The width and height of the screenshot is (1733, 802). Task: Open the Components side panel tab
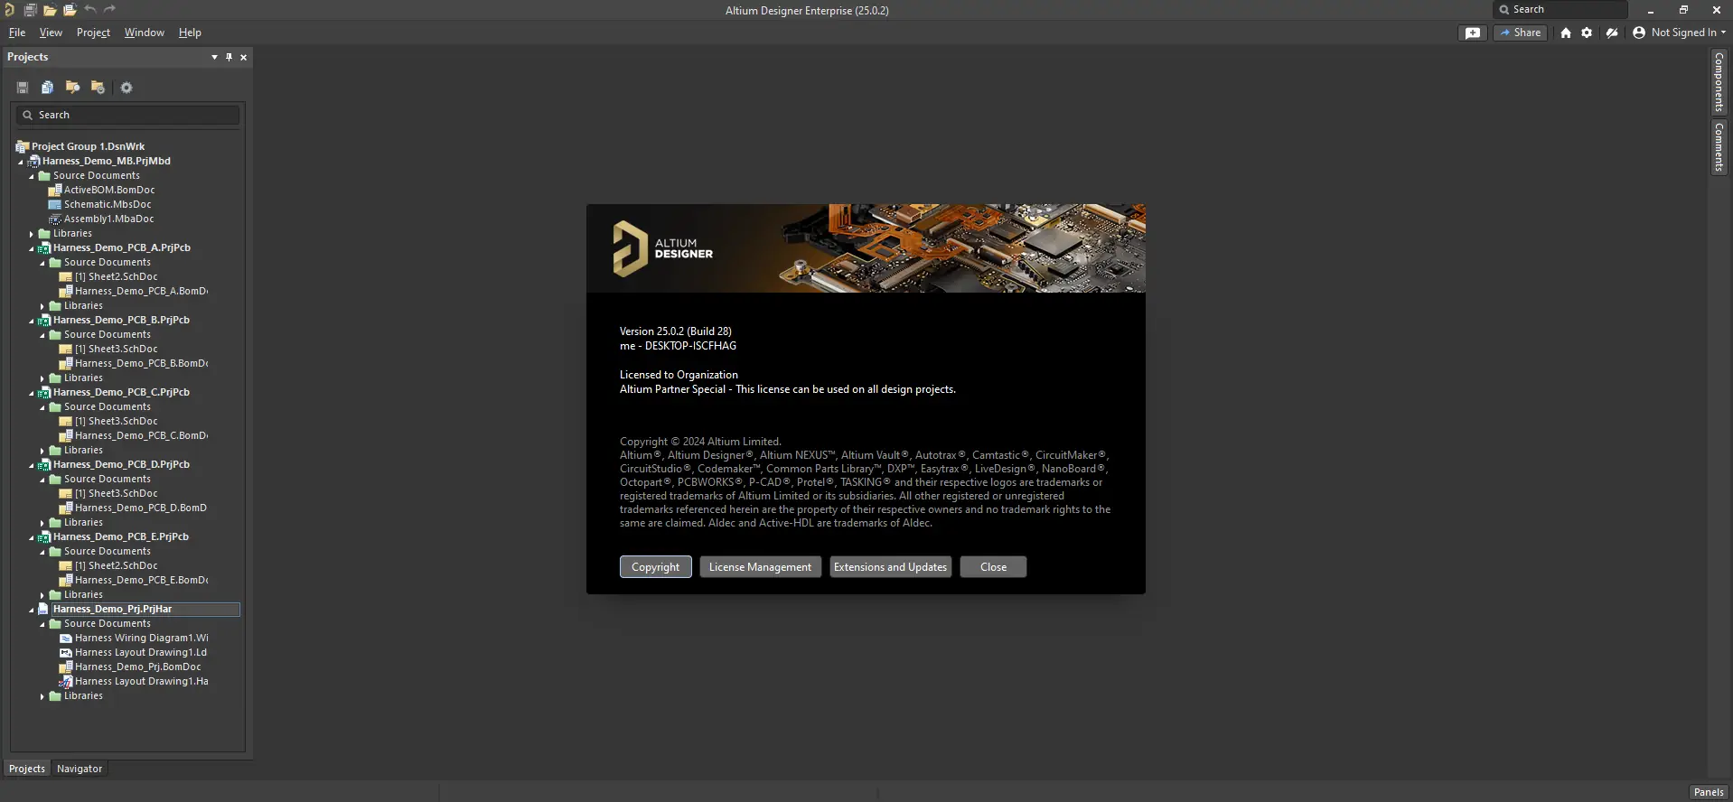1719,82
